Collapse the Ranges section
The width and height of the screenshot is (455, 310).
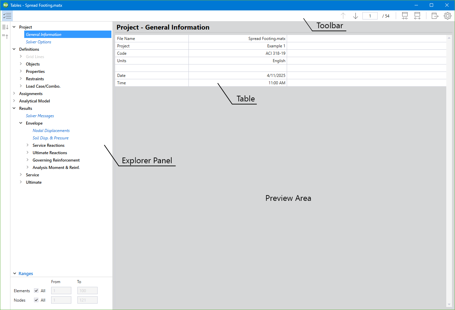[14, 273]
